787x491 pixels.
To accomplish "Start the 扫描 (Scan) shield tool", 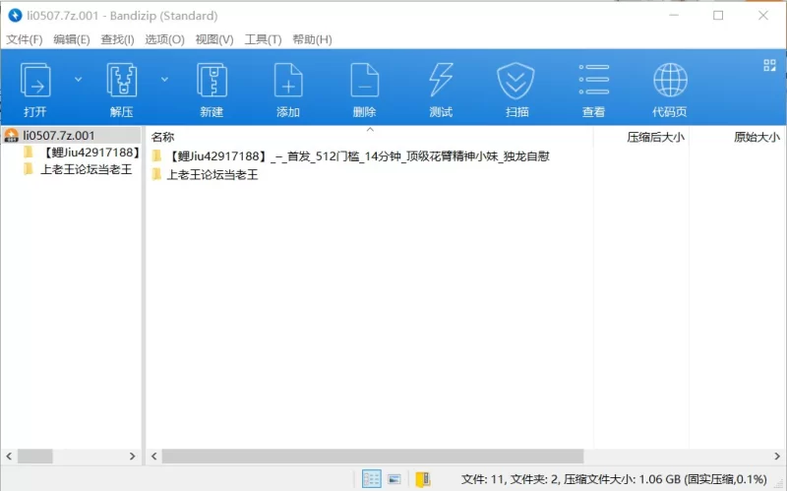I will point(516,87).
